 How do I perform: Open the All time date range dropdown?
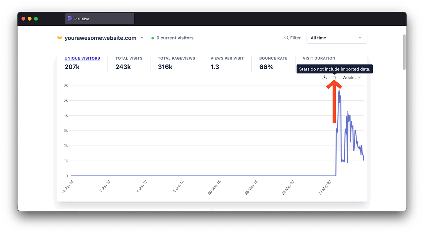pyautogui.click(x=337, y=38)
